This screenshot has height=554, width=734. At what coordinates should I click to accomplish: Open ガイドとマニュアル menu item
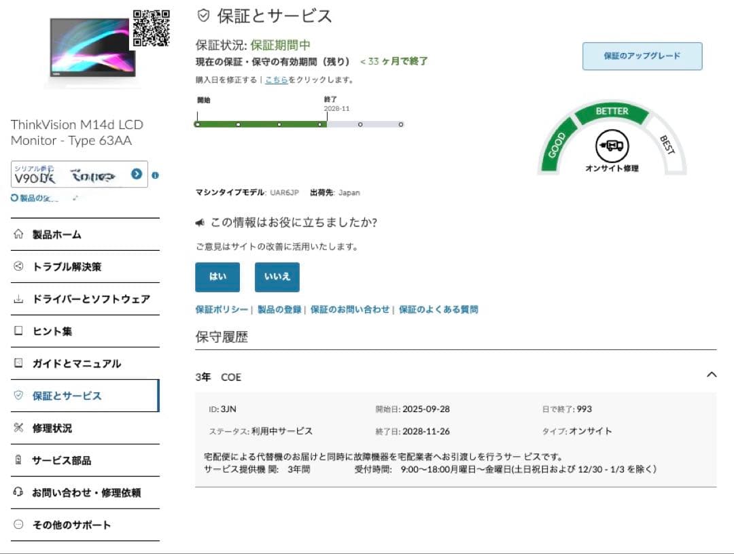85,364
